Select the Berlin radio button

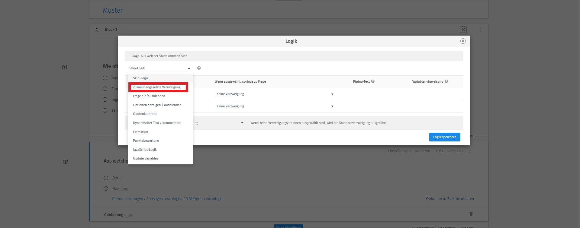point(106,178)
